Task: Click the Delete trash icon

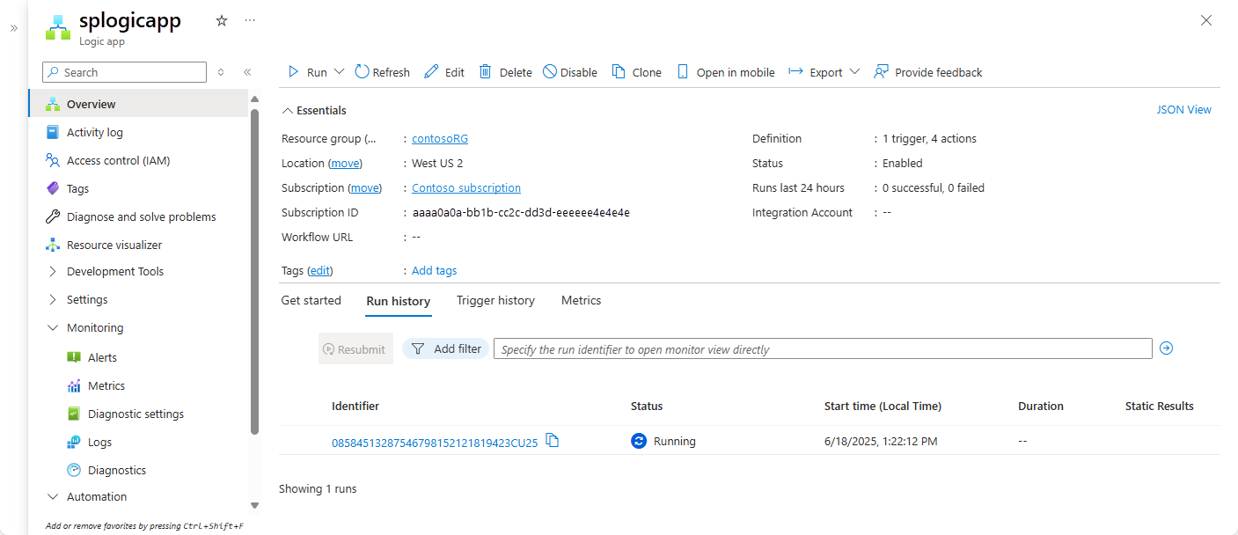Action: click(x=485, y=72)
